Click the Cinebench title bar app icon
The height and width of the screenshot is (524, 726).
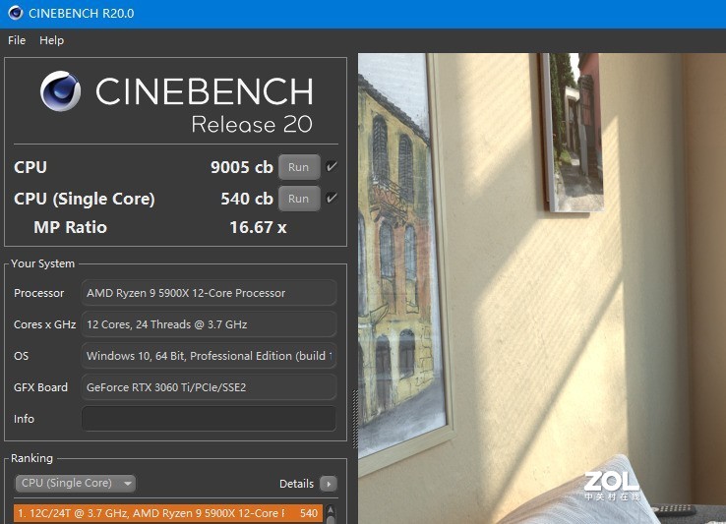16,13
